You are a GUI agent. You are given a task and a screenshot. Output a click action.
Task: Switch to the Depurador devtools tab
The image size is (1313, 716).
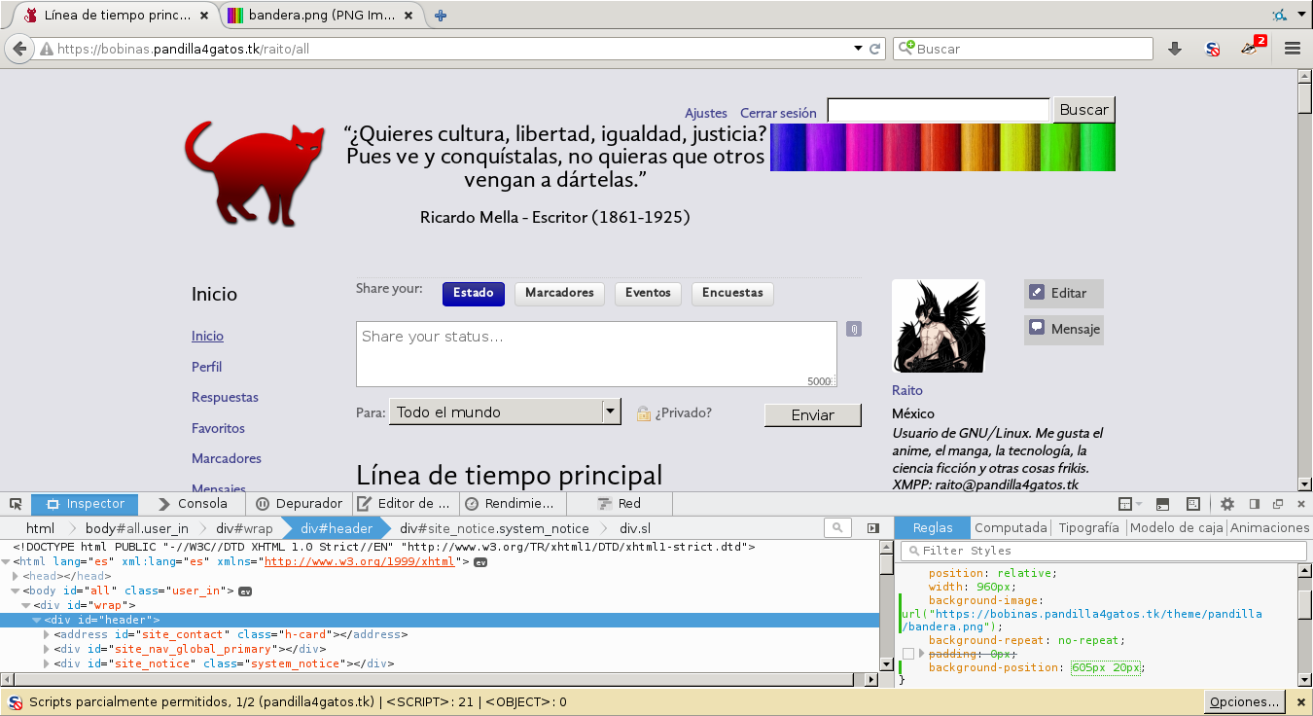coord(299,504)
